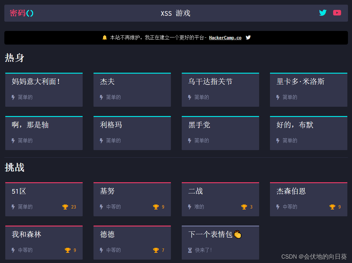Click the Twitter icon beside HackerCamp.co
Screen dimensions: 352x263
click(x=248, y=37)
